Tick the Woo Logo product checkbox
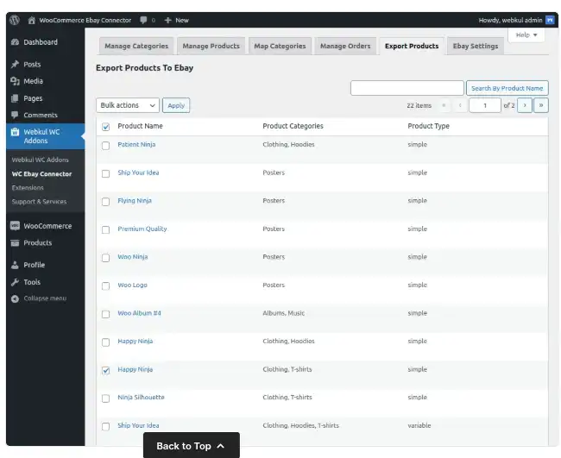Viewport: 561px width, 458px height. pos(105,285)
